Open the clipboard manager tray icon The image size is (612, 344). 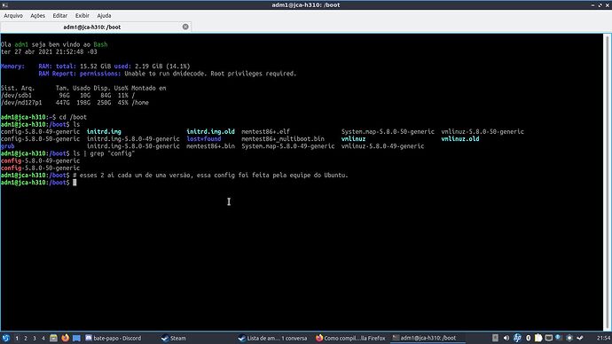538,338
